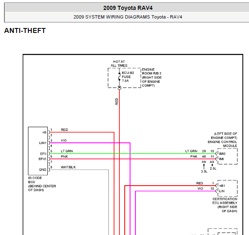Click the GND pin 8 on ID Code Box
Image resolution: width=249 pixels, height=235 pixels.
49,170
